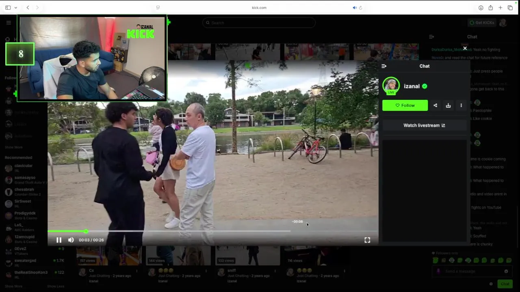The image size is (520, 292).
Task: Open a new Safari tab
Action: coord(500,8)
